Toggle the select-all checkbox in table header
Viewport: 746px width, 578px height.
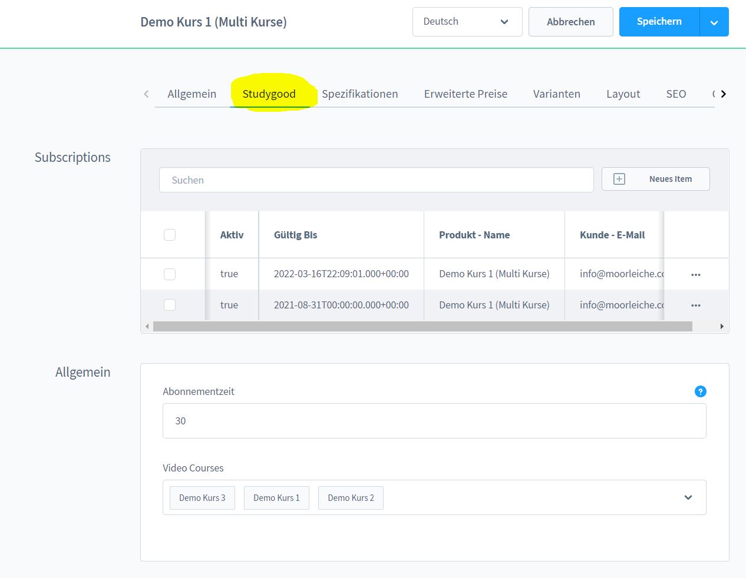click(170, 235)
